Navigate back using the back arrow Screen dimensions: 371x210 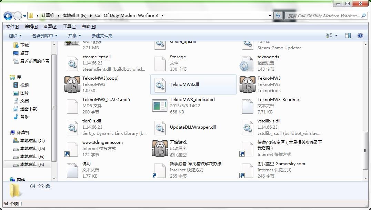tap(8, 16)
